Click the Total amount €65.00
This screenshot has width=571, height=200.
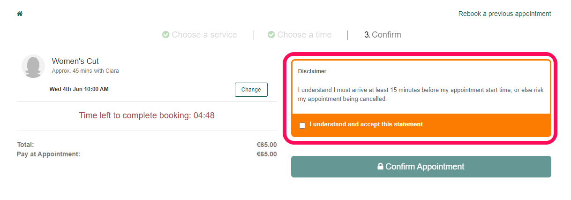(267, 145)
